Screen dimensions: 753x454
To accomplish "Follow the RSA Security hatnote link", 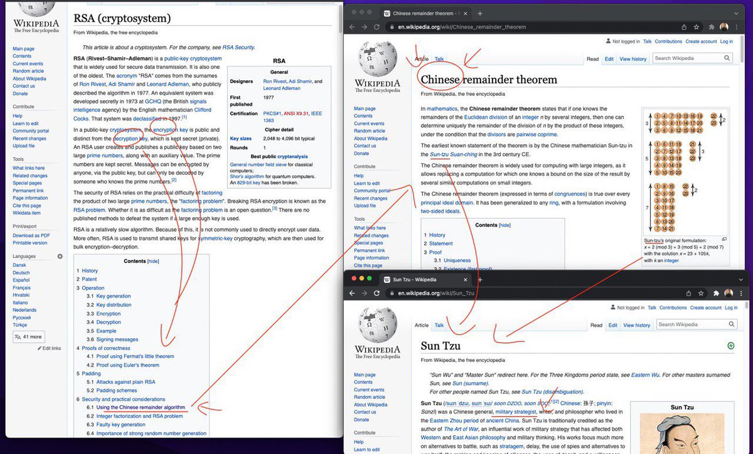I will pyautogui.click(x=238, y=48).
